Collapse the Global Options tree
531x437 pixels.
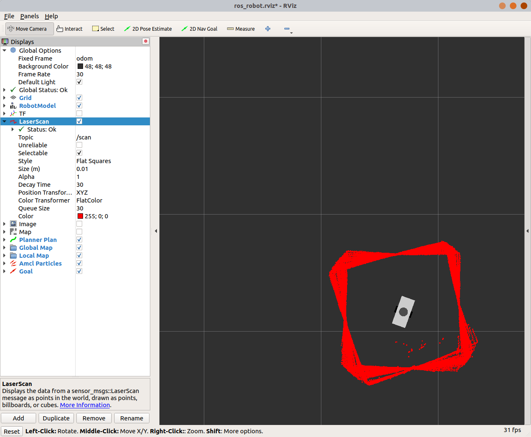click(5, 51)
